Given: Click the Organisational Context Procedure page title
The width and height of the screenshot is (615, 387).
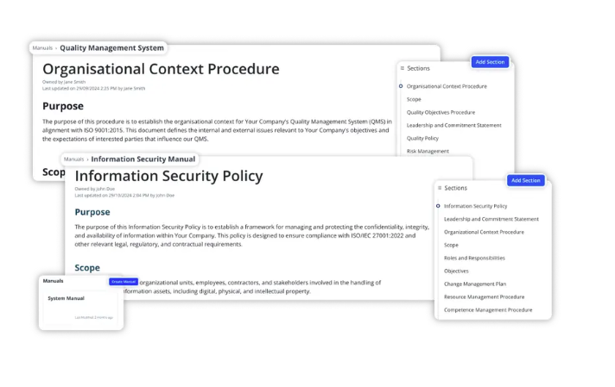Looking at the screenshot, I should [x=161, y=69].
